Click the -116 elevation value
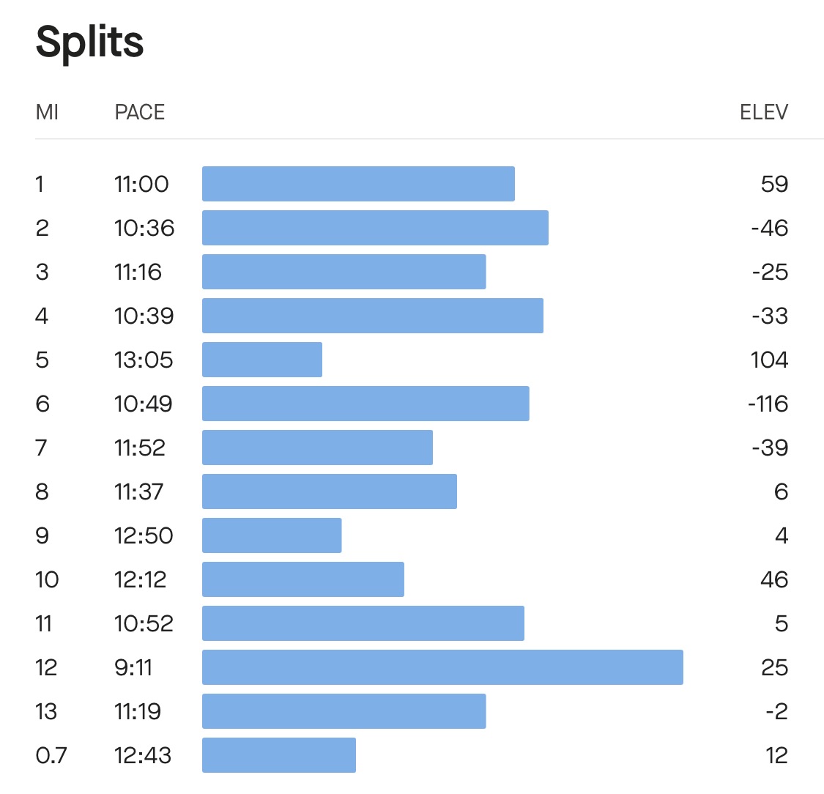 coord(767,404)
